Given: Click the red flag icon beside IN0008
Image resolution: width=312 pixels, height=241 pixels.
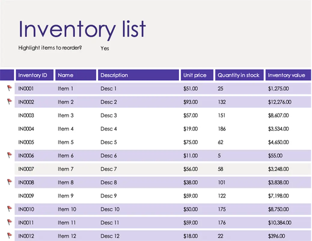Looking at the screenshot, I should pos(9,182).
